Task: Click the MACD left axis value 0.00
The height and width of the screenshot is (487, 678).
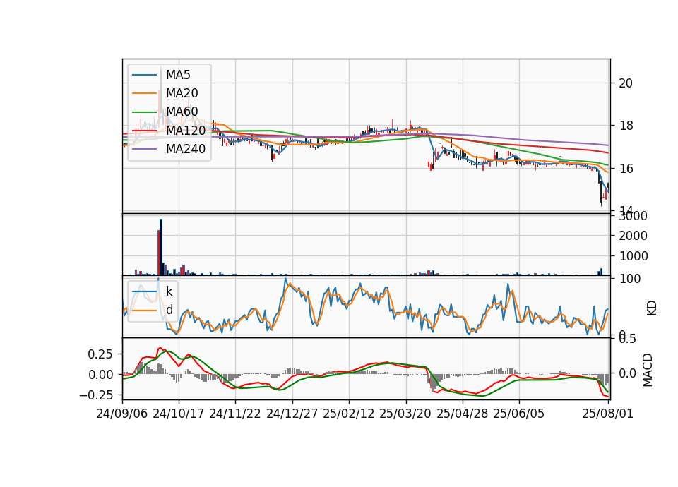Action: pyautogui.click(x=100, y=375)
